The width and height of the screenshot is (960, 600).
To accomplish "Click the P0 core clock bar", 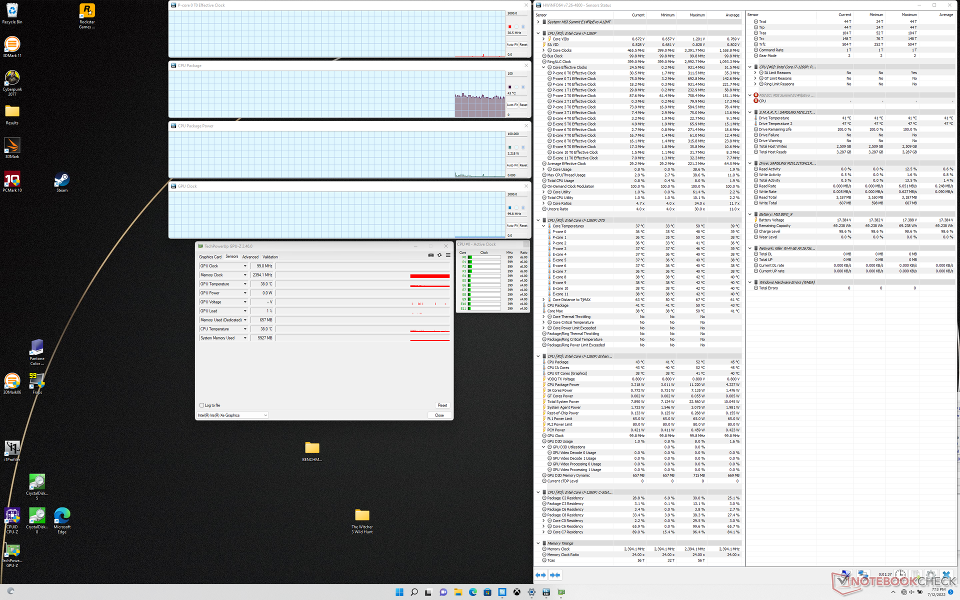I will point(484,257).
